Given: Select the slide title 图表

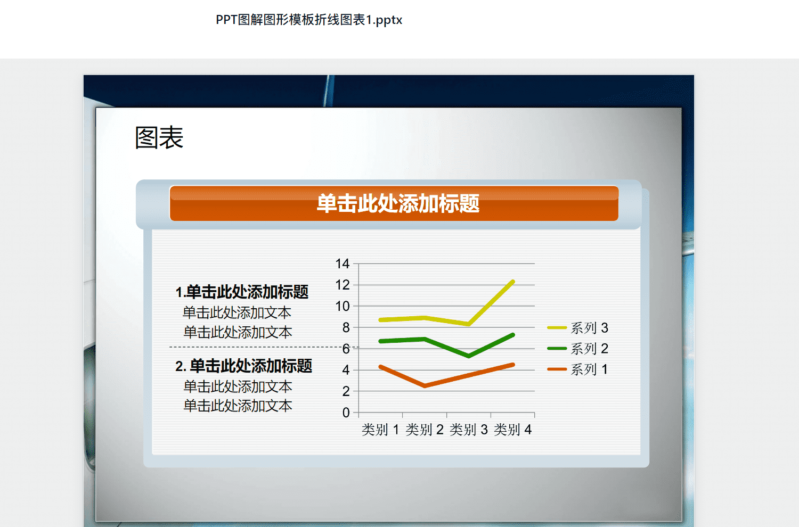Looking at the screenshot, I should click(159, 138).
